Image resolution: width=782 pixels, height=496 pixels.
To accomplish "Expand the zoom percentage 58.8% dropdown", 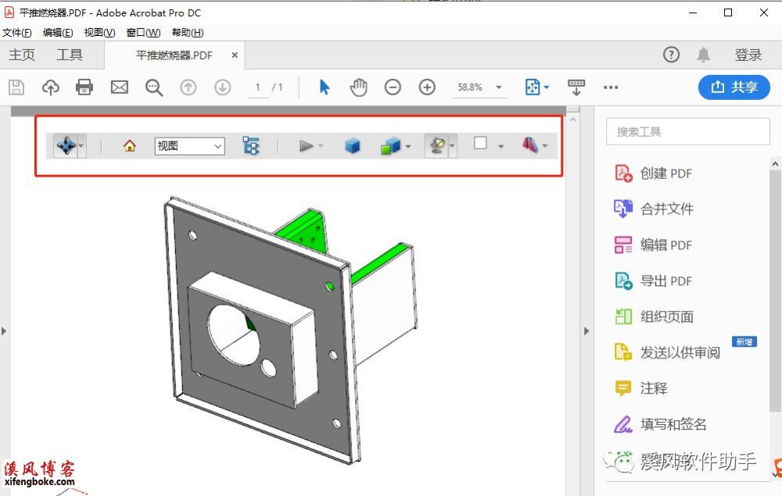I will pyautogui.click(x=497, y=87).
